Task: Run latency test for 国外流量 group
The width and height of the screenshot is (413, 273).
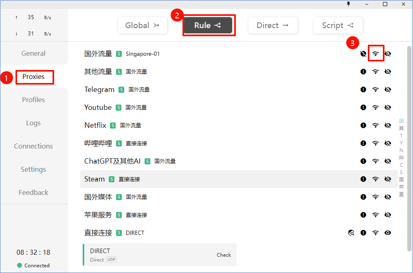Action: tap(376, 53)
